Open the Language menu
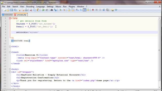 pos(40,7)
